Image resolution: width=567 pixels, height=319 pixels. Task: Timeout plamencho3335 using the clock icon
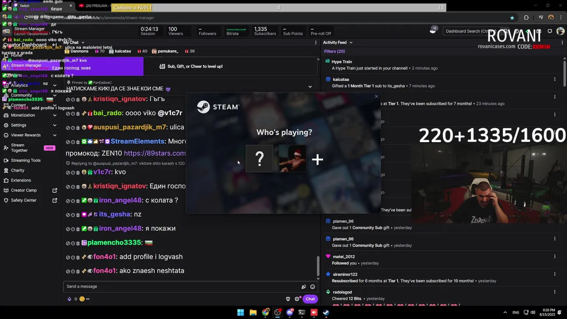pos(73,243)
